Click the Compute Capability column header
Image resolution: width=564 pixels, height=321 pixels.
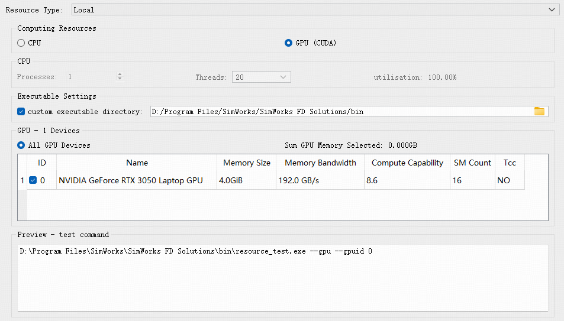pyautogui.click(x=407, y=163)
